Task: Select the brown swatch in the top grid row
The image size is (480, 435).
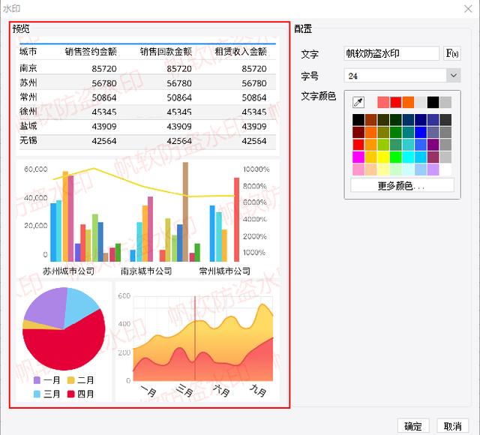Action: (x=370, y=120)
